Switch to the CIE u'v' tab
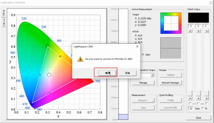214x123 pixels. coord(4,22)
